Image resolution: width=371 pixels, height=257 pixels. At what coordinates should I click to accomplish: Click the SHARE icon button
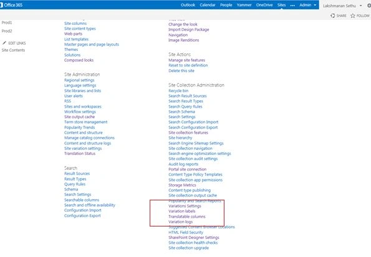click(333, 16)
